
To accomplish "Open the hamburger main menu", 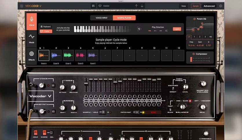I will click(22, 6).
